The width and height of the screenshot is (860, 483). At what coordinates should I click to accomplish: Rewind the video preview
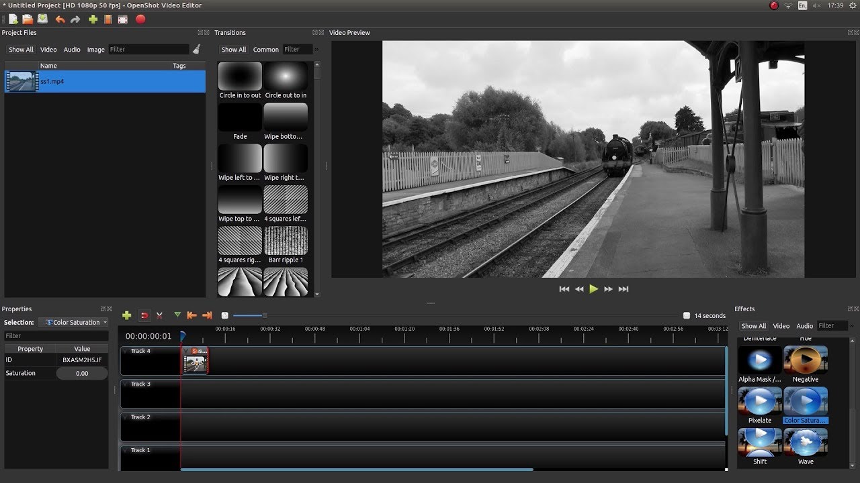[579, 289]
